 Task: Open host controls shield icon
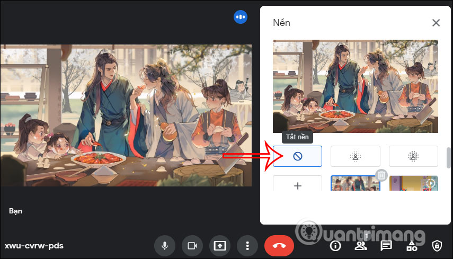(x=437, y=246)
